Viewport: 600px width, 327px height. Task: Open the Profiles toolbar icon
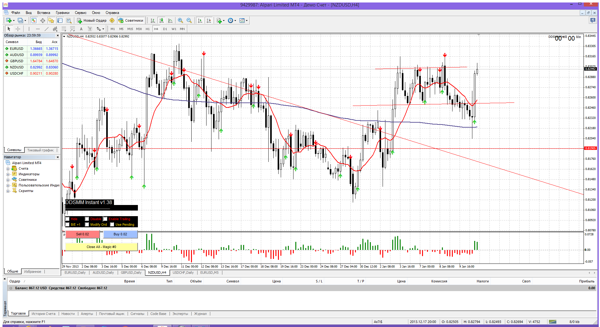20,20
